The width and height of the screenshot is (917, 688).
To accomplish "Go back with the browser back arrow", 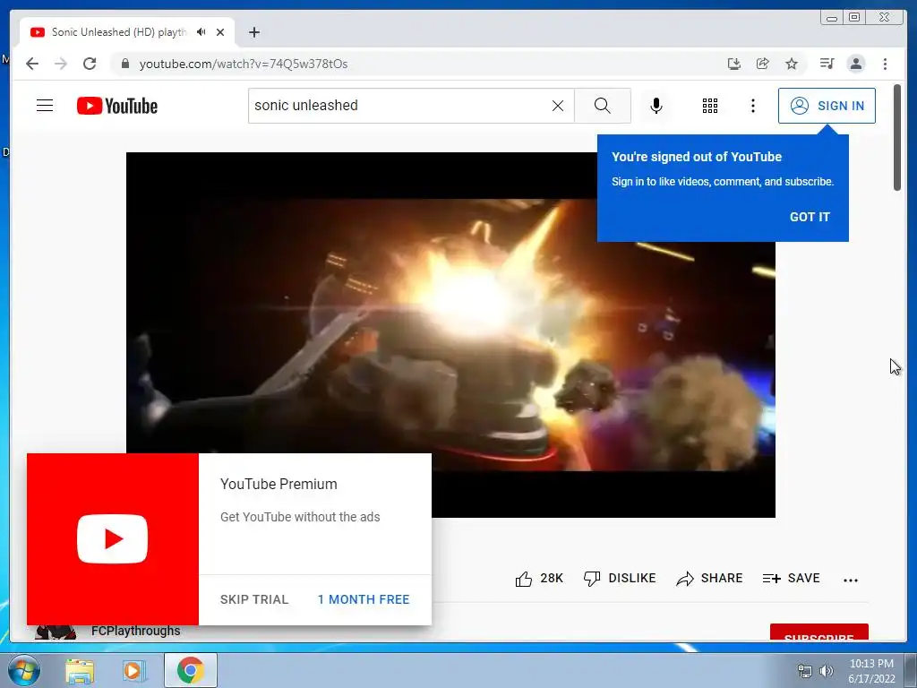I will [32, 64].
